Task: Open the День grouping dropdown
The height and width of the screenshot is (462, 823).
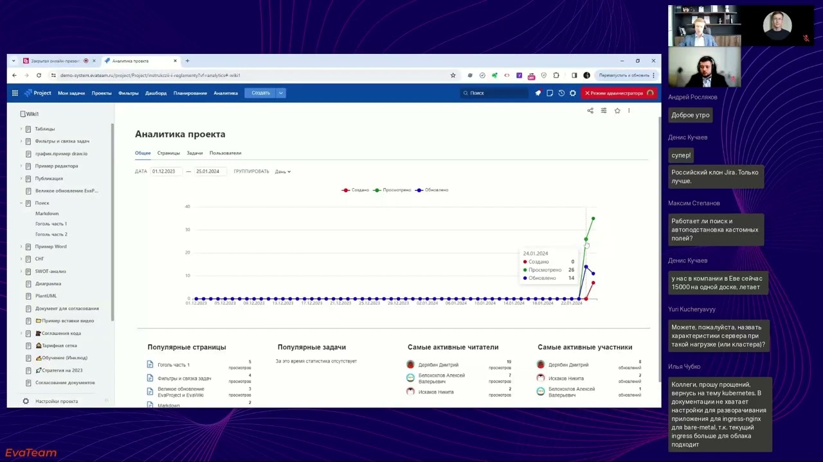Action: pyautogui.click(x=283, y=171)
